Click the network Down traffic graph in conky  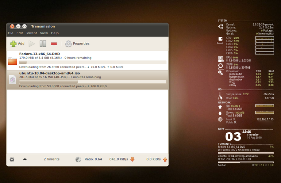point(265,113)
